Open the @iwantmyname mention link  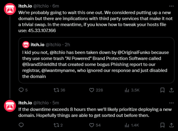click(58, 70)
